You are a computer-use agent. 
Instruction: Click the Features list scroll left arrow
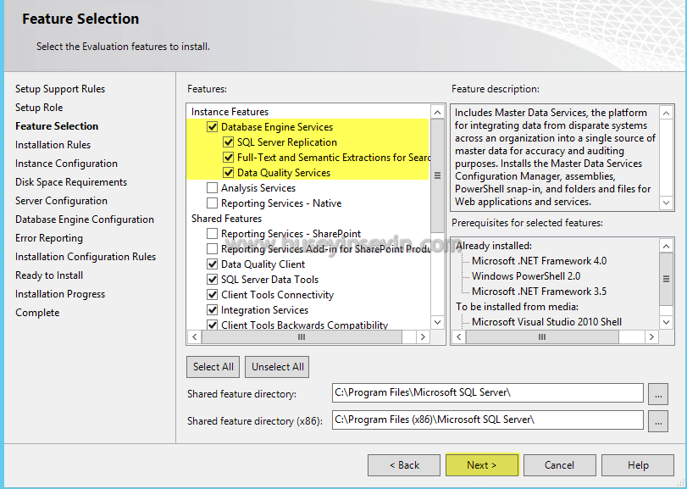[195, 337]
